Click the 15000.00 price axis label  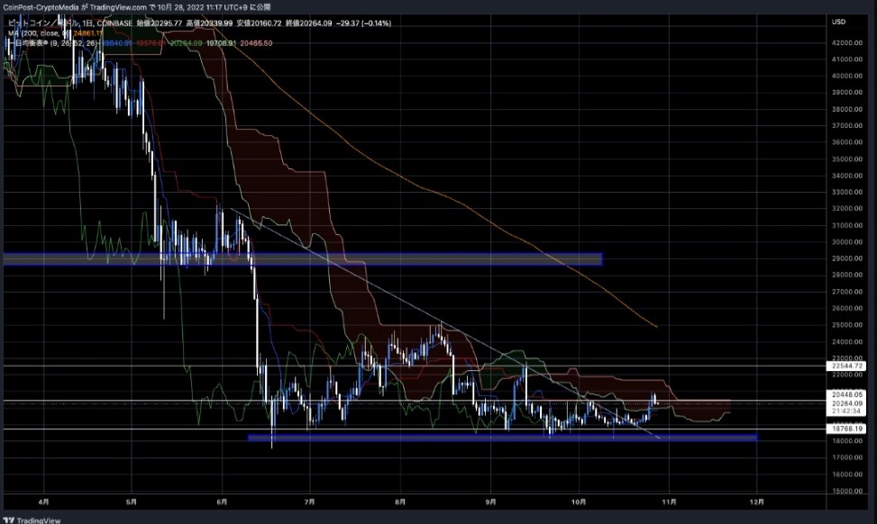847,491
